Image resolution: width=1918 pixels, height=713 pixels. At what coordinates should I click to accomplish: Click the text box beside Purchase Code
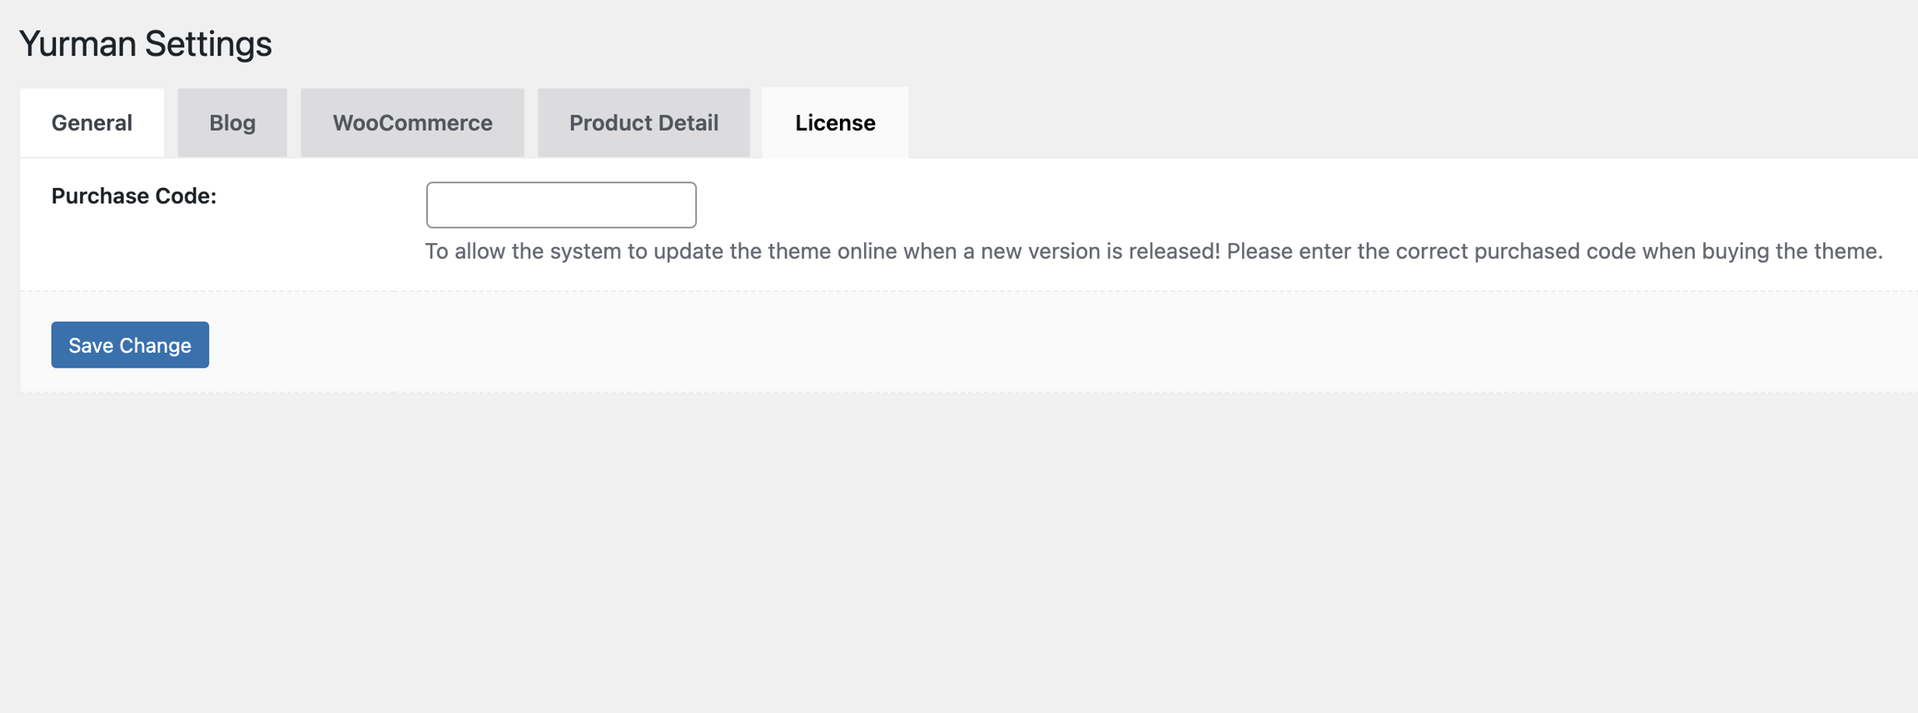pos(561,205)
